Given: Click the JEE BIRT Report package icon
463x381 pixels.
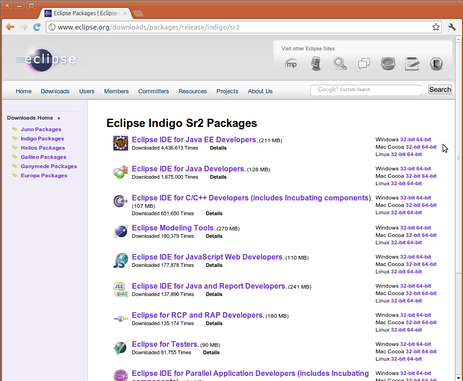Looking at the screenshot, I should (120, 290).
